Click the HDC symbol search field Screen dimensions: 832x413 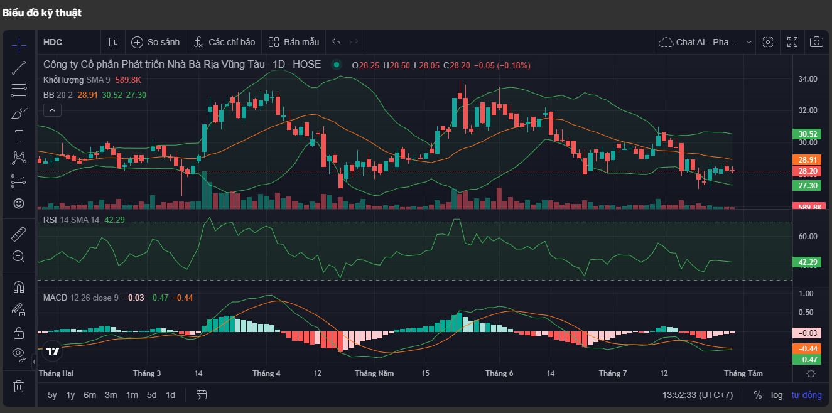pyautogui.click(x=68, y=42)
